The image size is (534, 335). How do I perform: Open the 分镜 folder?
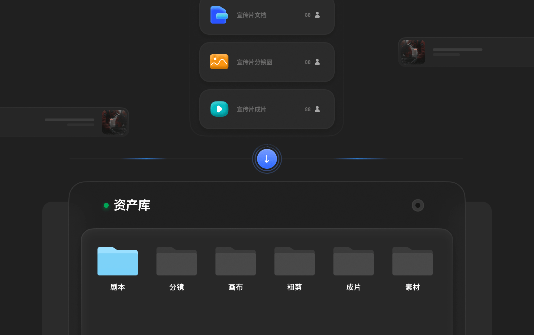176,261
